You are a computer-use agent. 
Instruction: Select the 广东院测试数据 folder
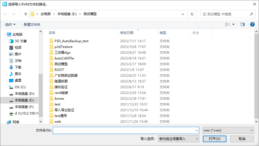[x=66, y=75]
